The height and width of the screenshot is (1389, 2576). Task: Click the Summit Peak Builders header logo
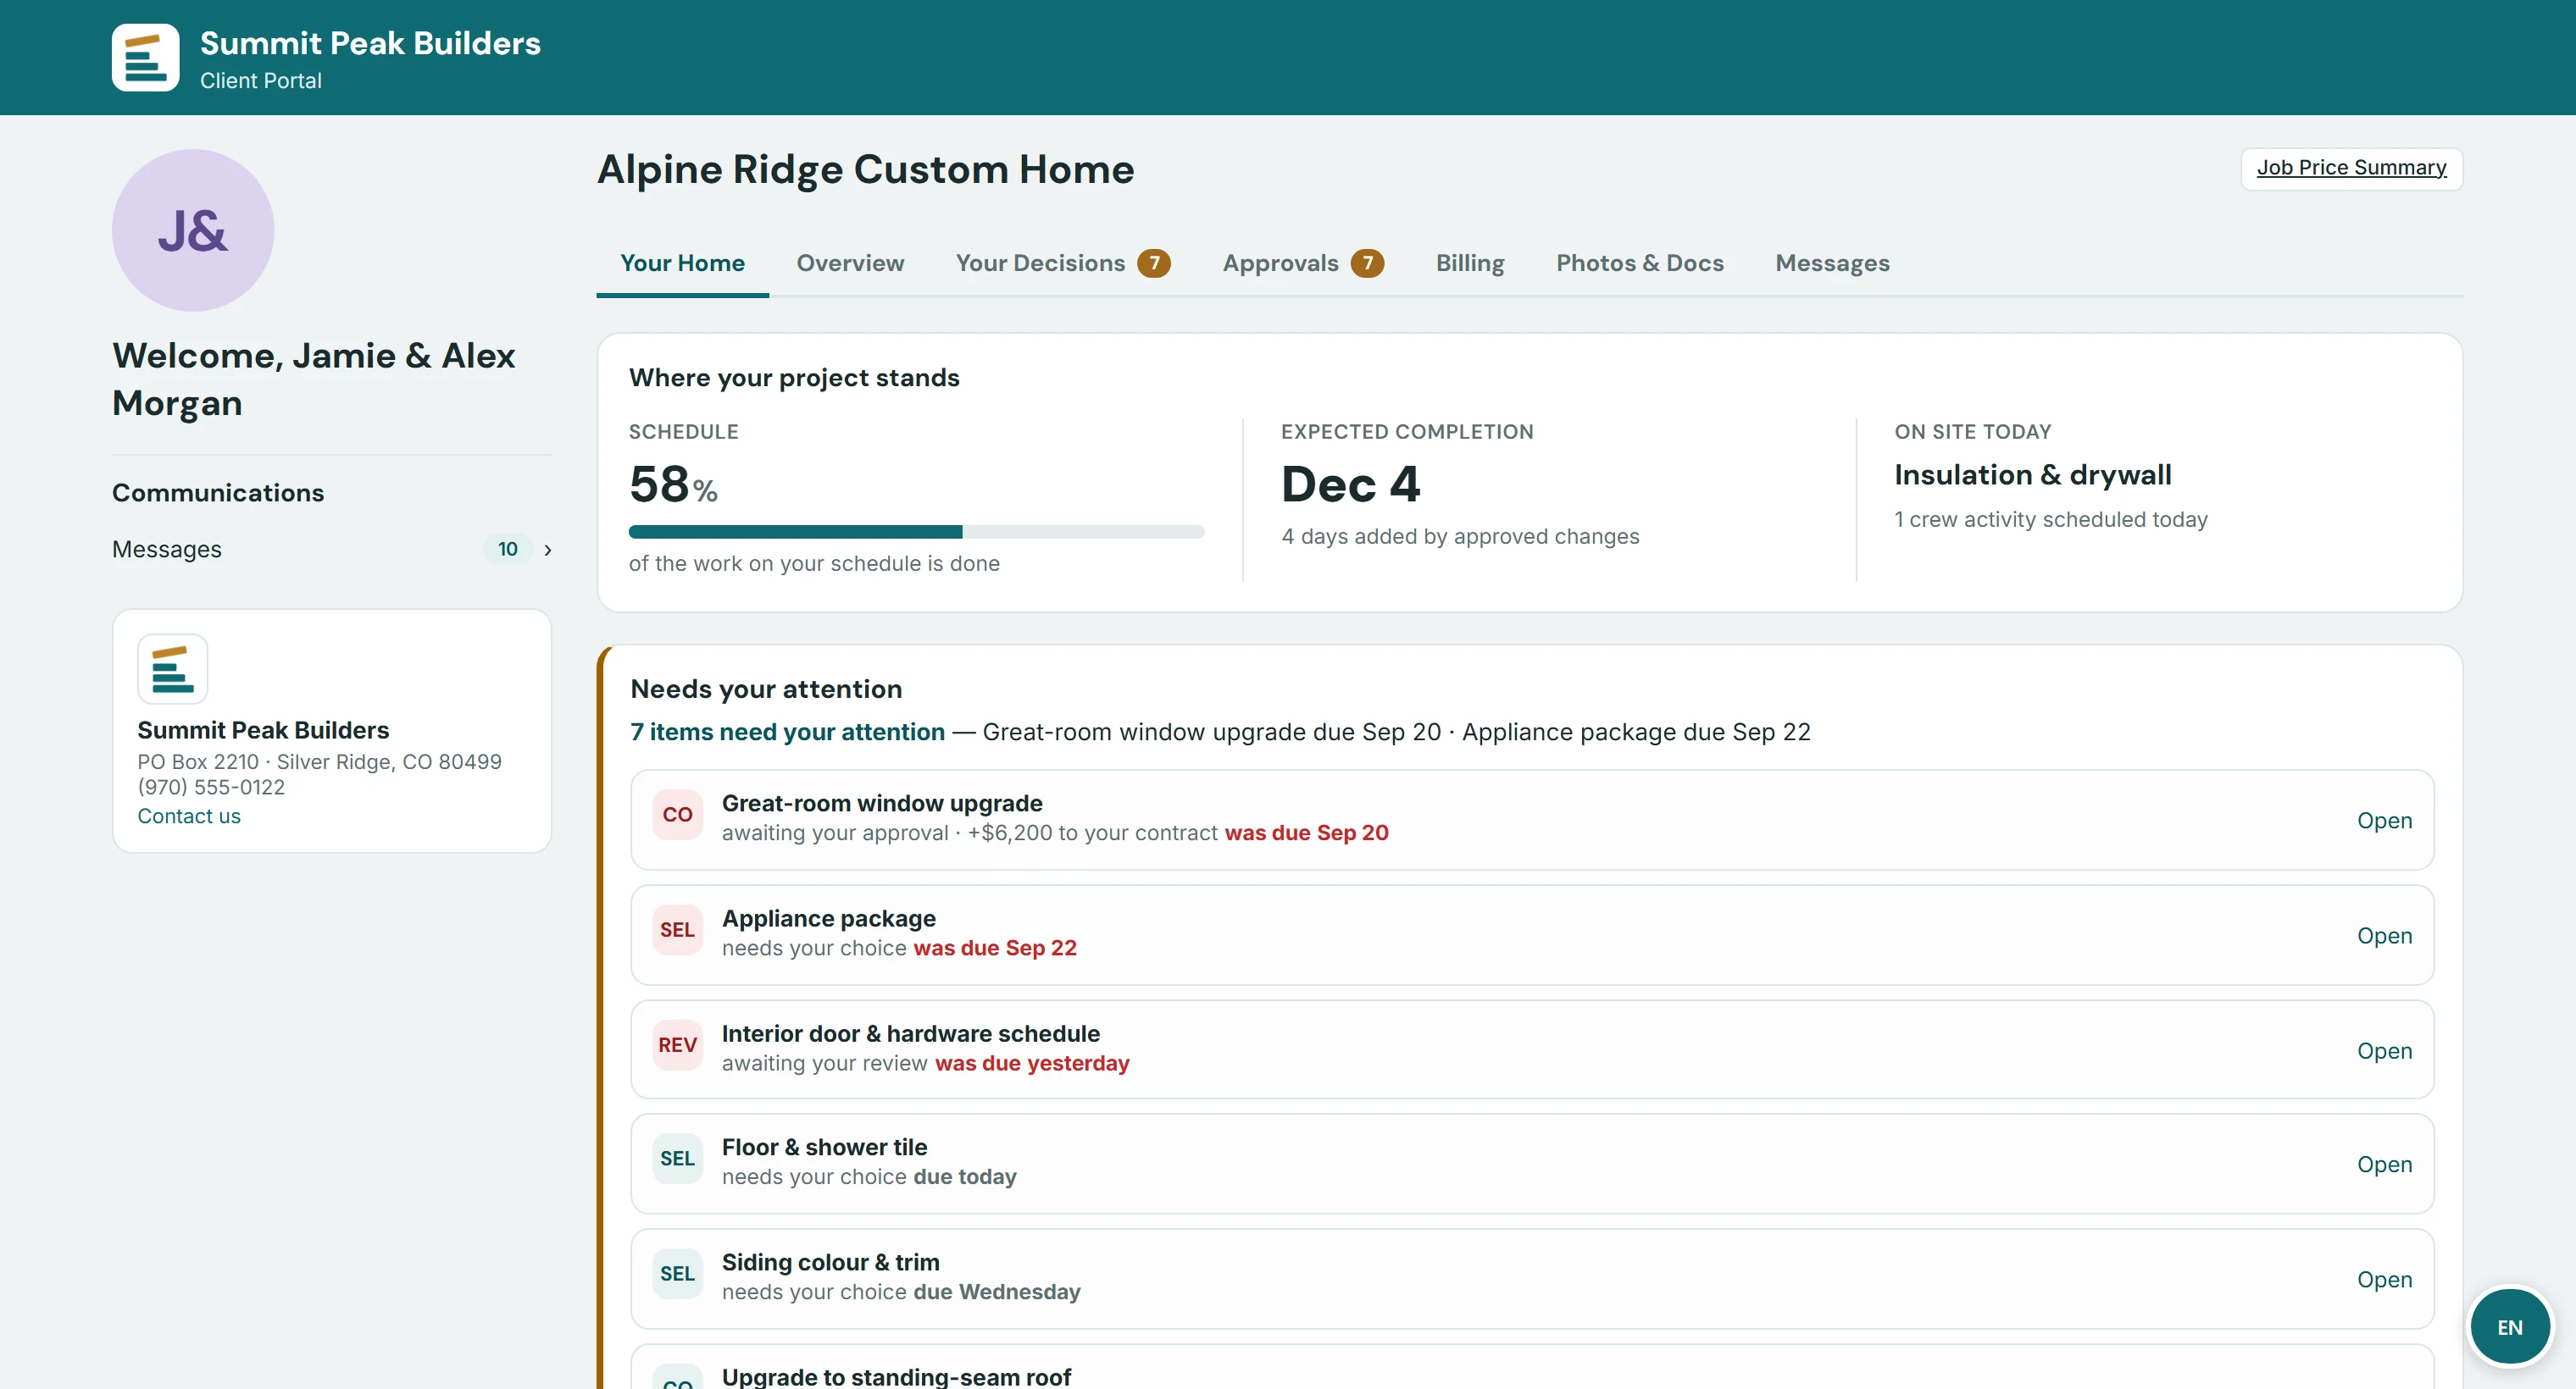(145, 57)
